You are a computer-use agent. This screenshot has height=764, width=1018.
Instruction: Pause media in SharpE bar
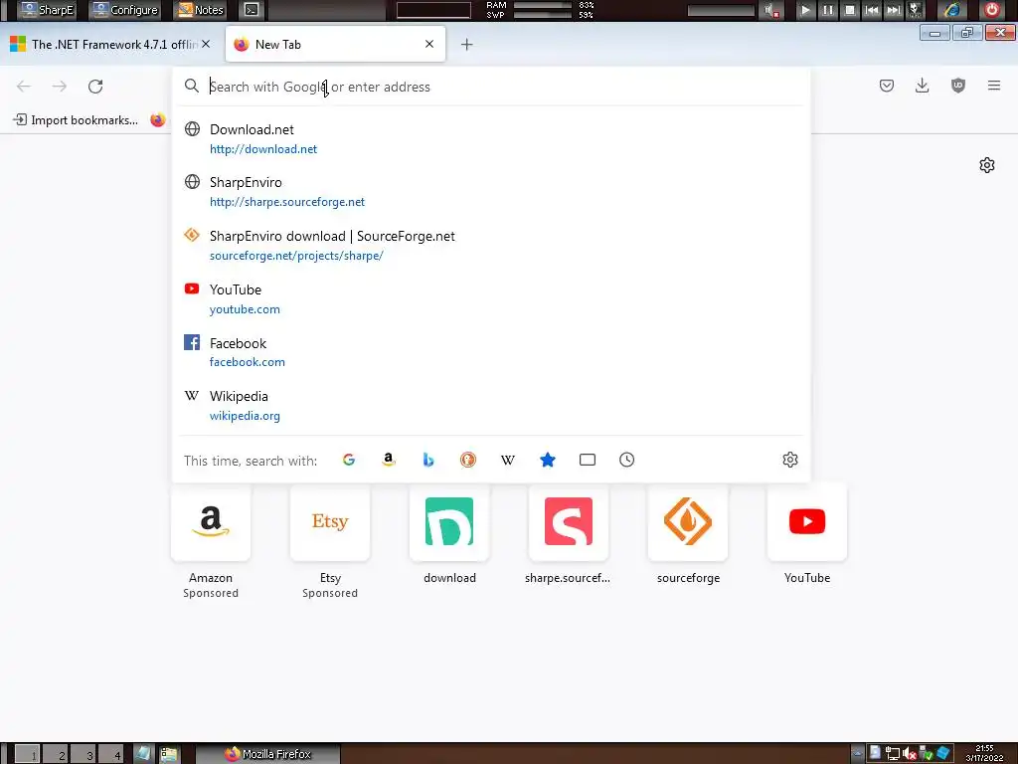(x=828, y=10)
